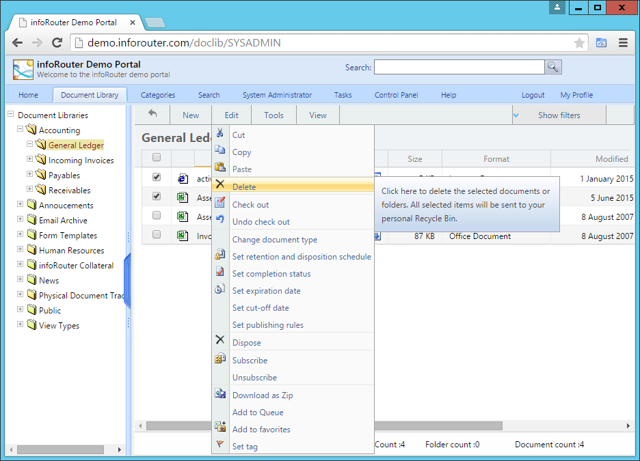
Task: Uncheck the checkbox for the acti document
Action: pos(157,177)
